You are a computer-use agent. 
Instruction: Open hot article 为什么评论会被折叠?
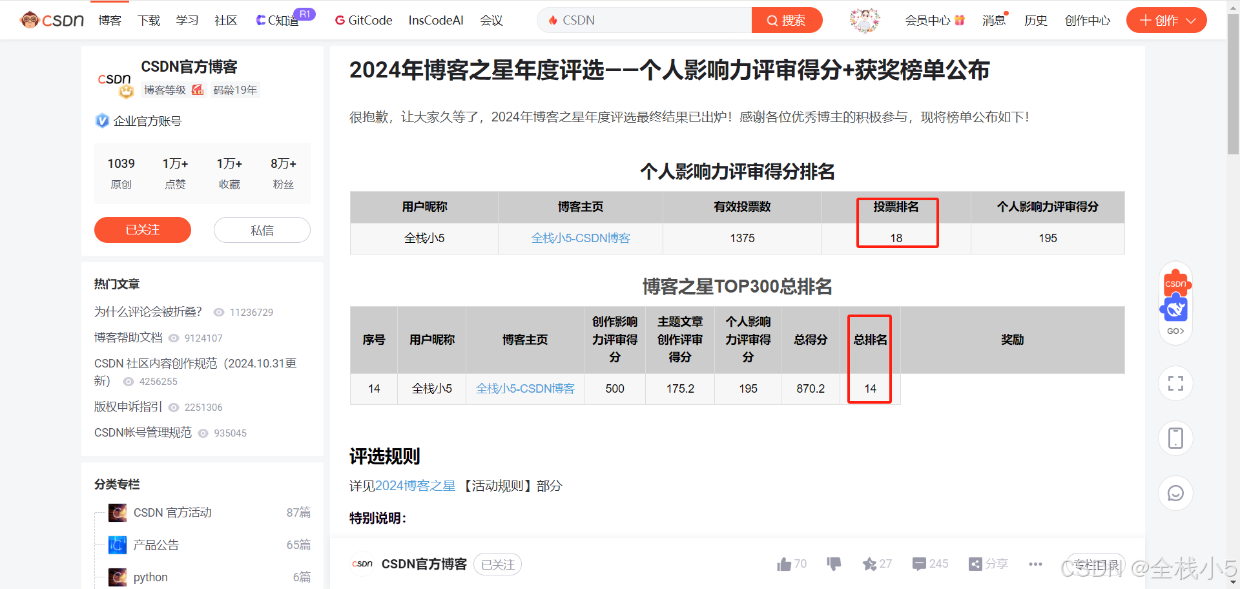(x=148, y=312)
